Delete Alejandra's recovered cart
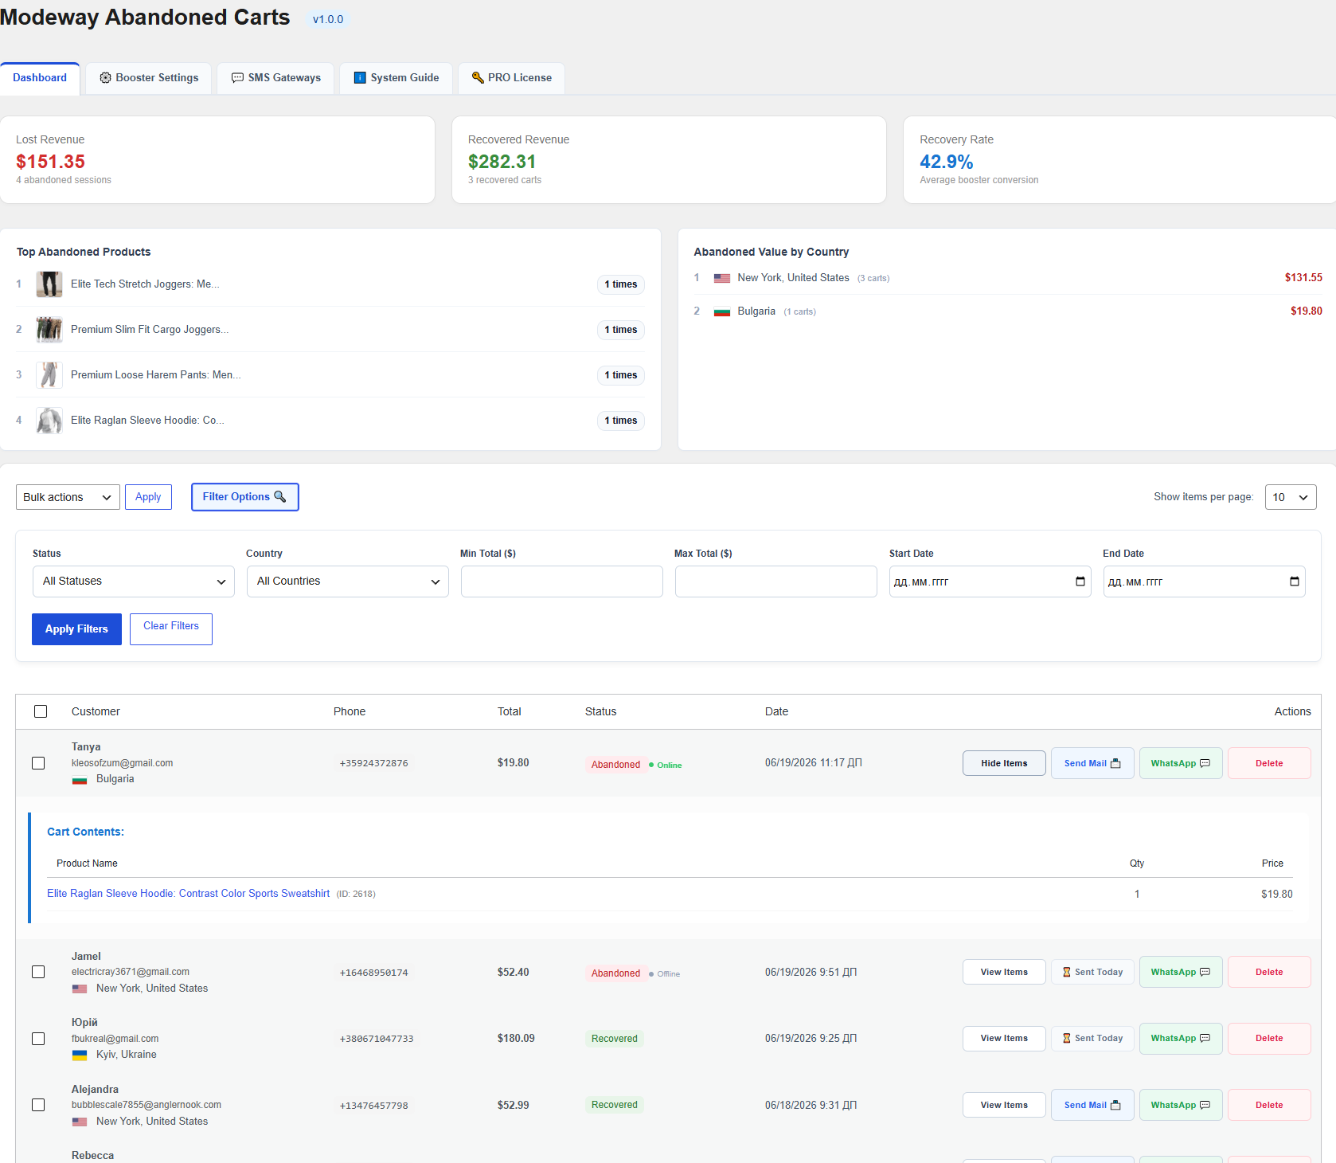 click(x=1269, y=1105)
